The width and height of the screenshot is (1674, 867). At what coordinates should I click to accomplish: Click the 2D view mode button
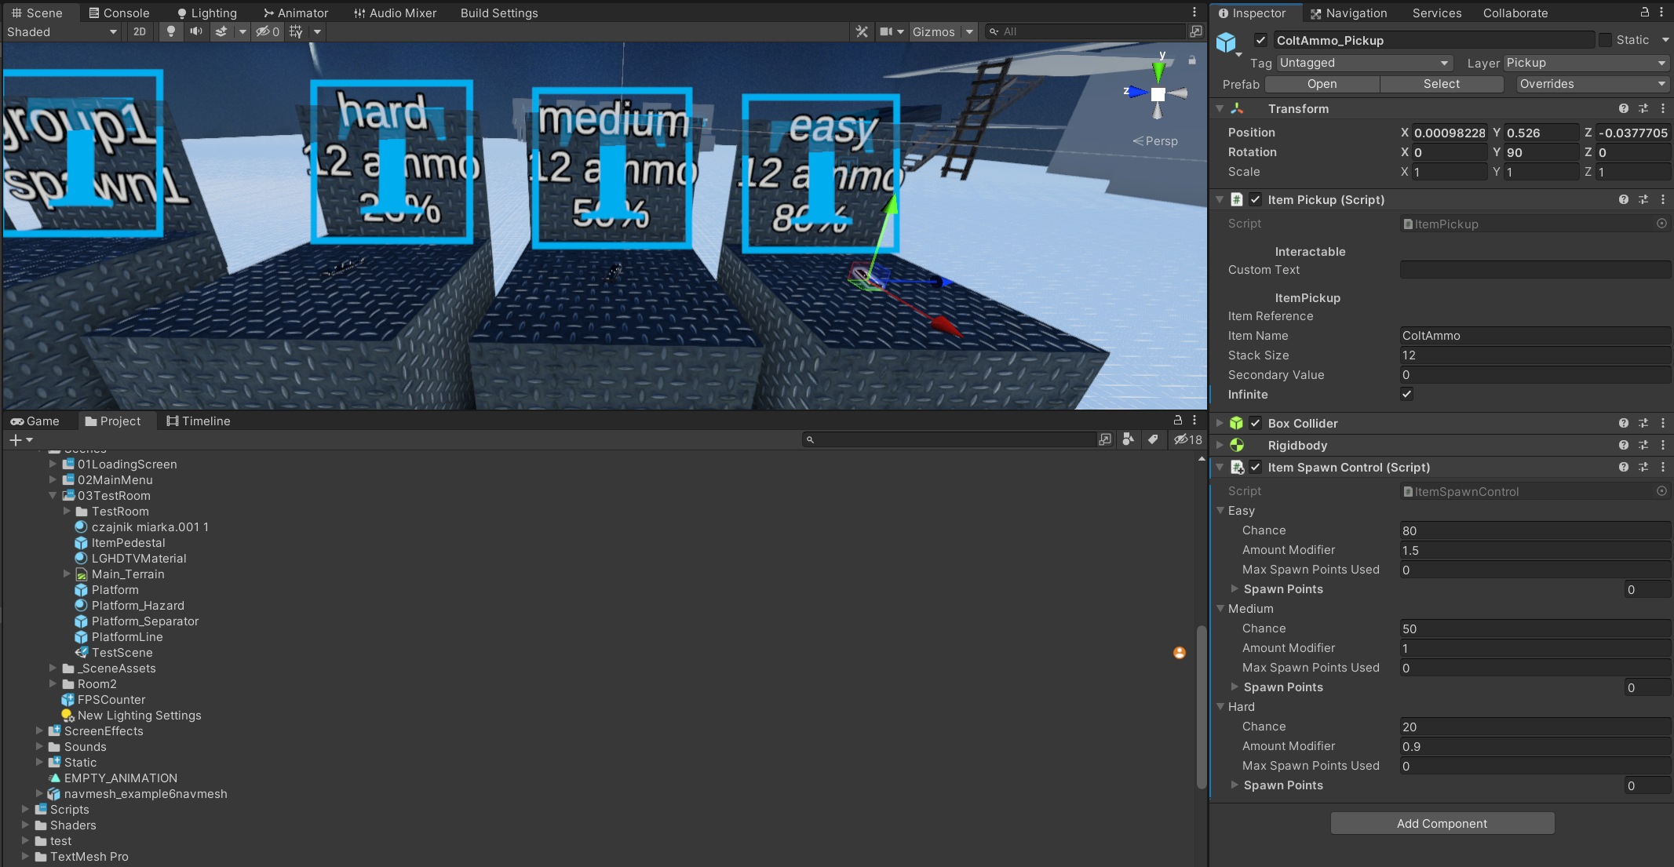point(140,31)
